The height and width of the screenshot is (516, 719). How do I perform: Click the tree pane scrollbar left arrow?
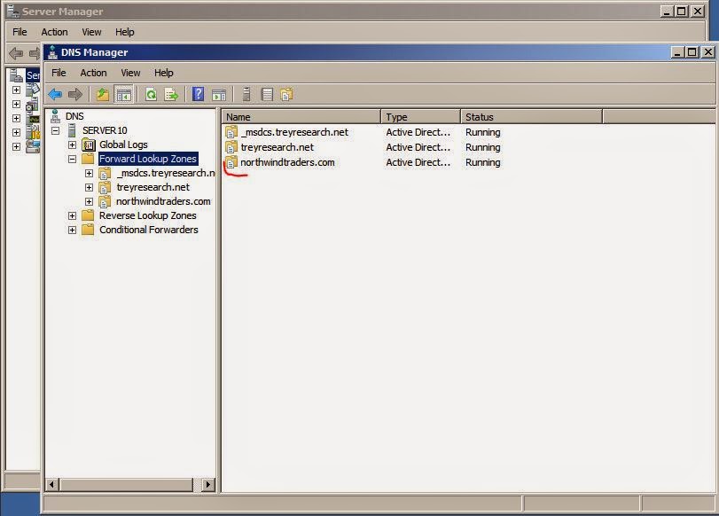pyautogui.click(x=52, y=484)
